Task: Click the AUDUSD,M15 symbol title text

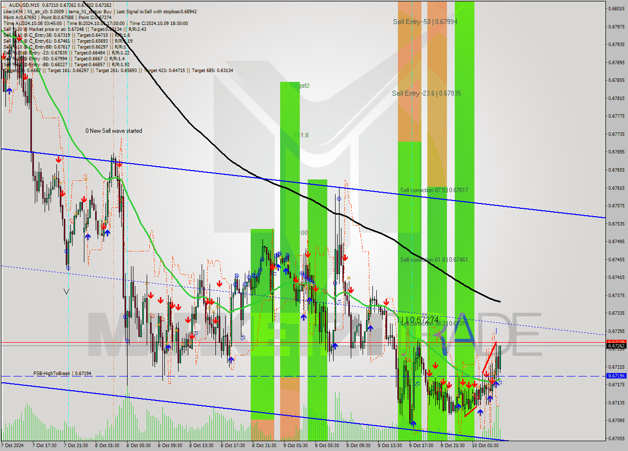Action: point(23,5)
